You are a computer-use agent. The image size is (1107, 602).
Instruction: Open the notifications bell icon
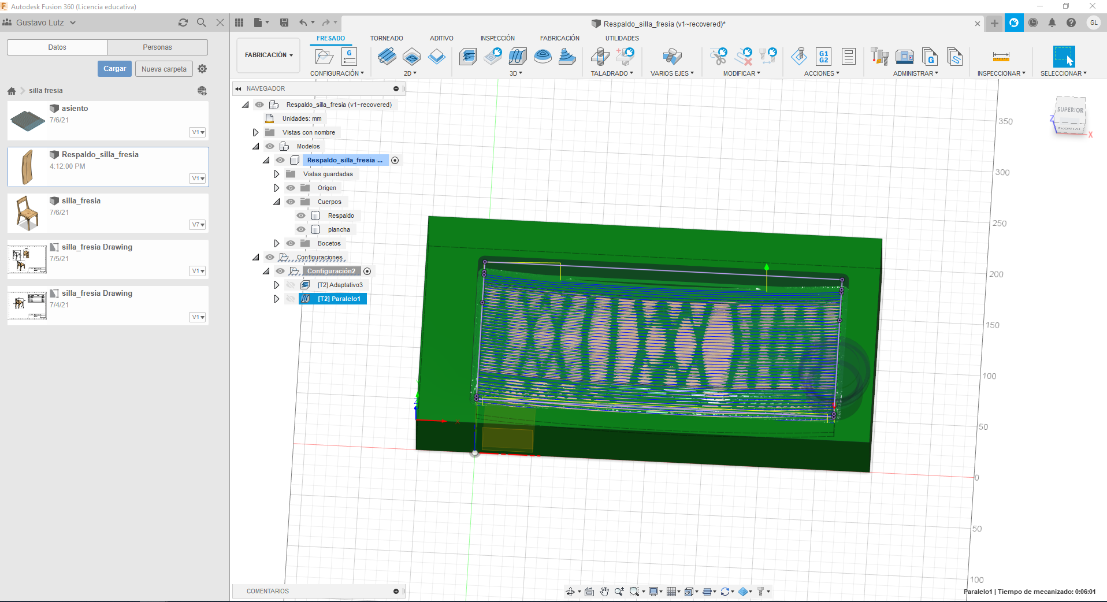point(1052,23)
